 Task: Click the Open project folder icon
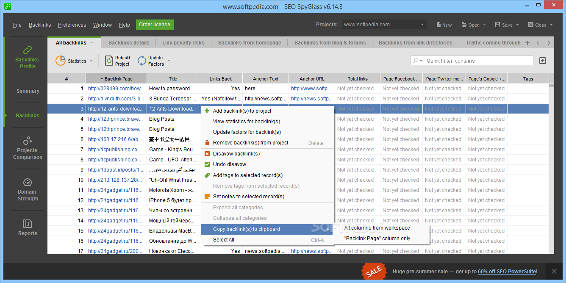[464, 25]
